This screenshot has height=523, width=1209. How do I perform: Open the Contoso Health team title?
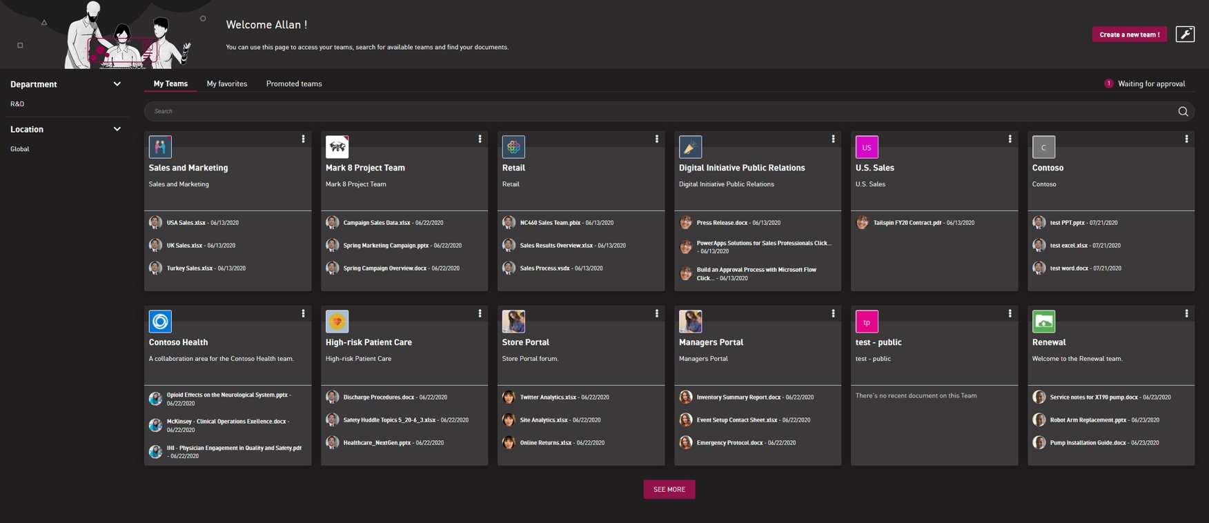[178, 342]
